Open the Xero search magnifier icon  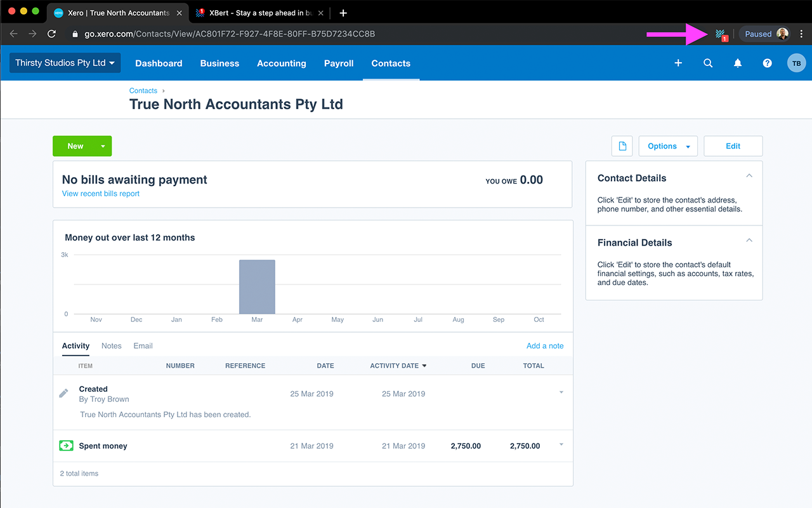(708, 63)
